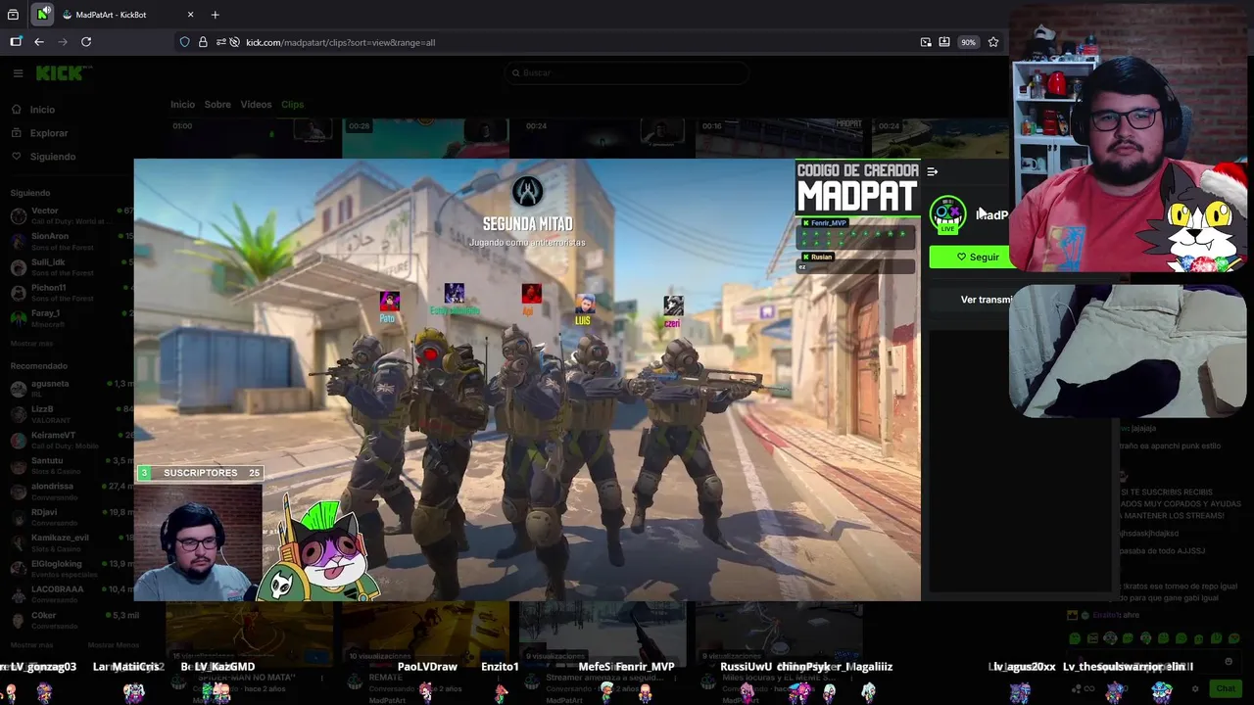The height and width of the screenshot is (705, 1254).
Task: Click the muted-audio pinned tab icon
Action: (41, 15)
